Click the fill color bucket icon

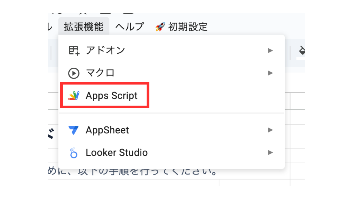coord(302,51)
